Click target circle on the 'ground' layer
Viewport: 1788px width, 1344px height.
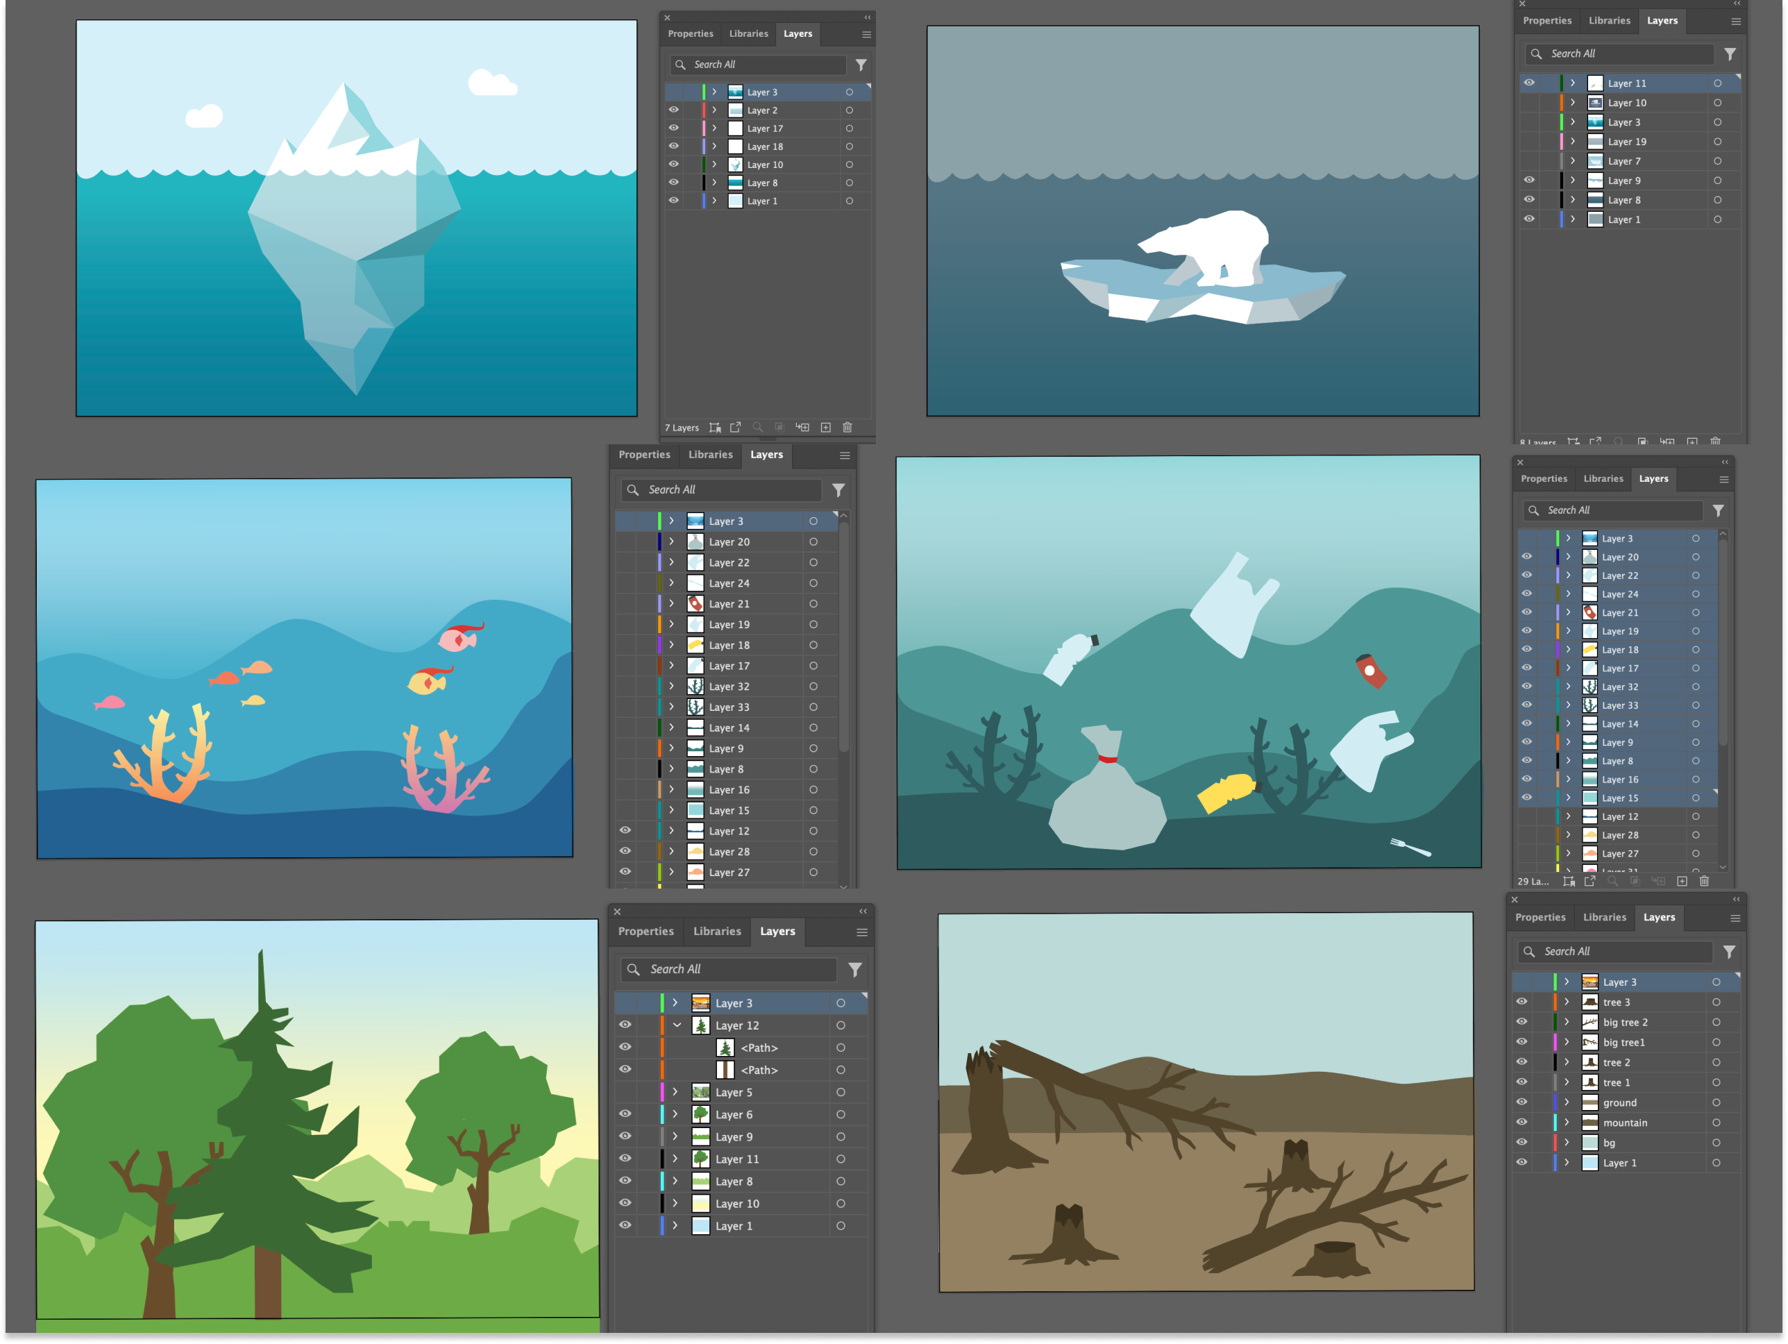point(1715,1102)
